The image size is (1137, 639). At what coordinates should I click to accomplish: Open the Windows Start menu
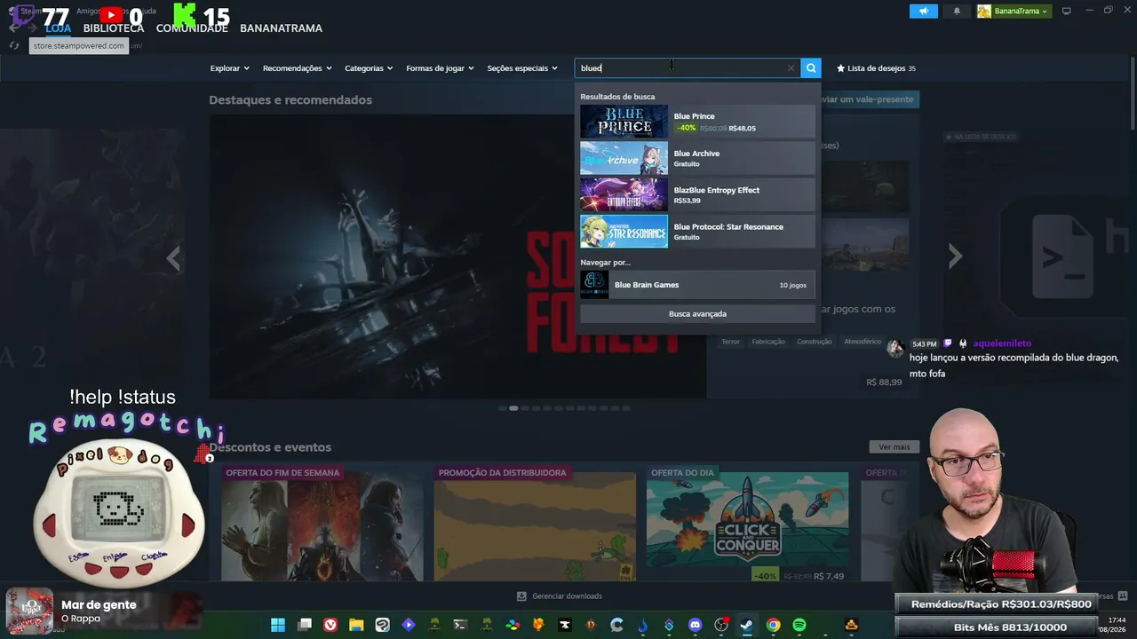point(278,625)
